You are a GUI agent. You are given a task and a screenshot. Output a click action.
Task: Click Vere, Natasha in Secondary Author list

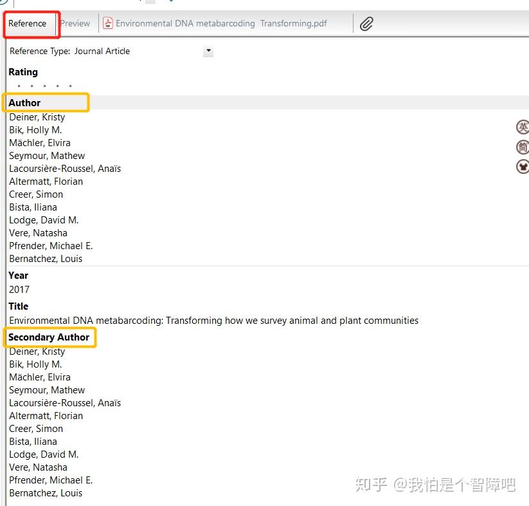(x=38, y=467)
